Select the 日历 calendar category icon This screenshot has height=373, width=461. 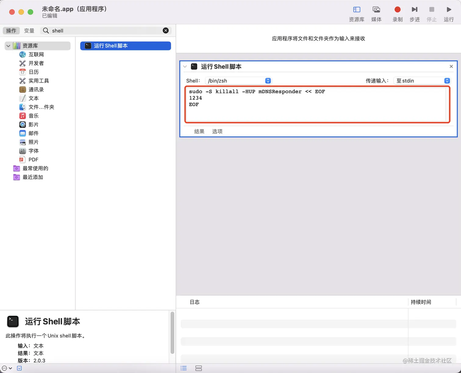click(23, 72)
